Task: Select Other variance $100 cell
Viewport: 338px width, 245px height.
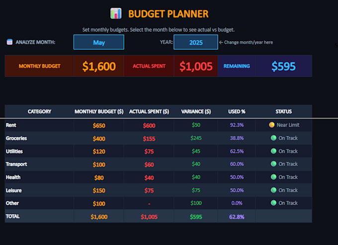Action: pos(196,203)
